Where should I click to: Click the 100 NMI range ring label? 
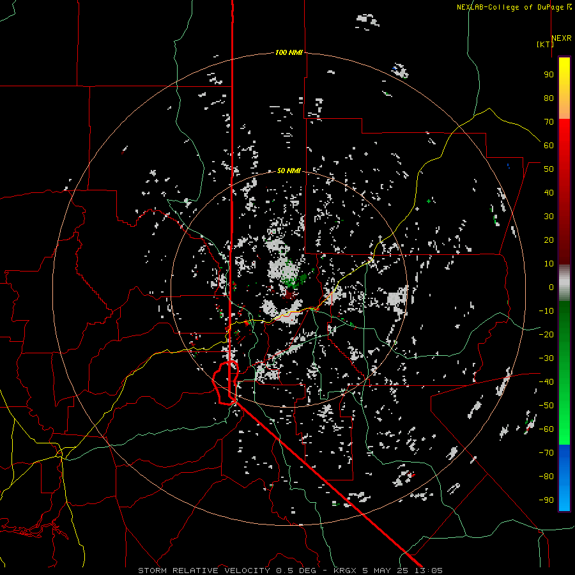point(289,52)
